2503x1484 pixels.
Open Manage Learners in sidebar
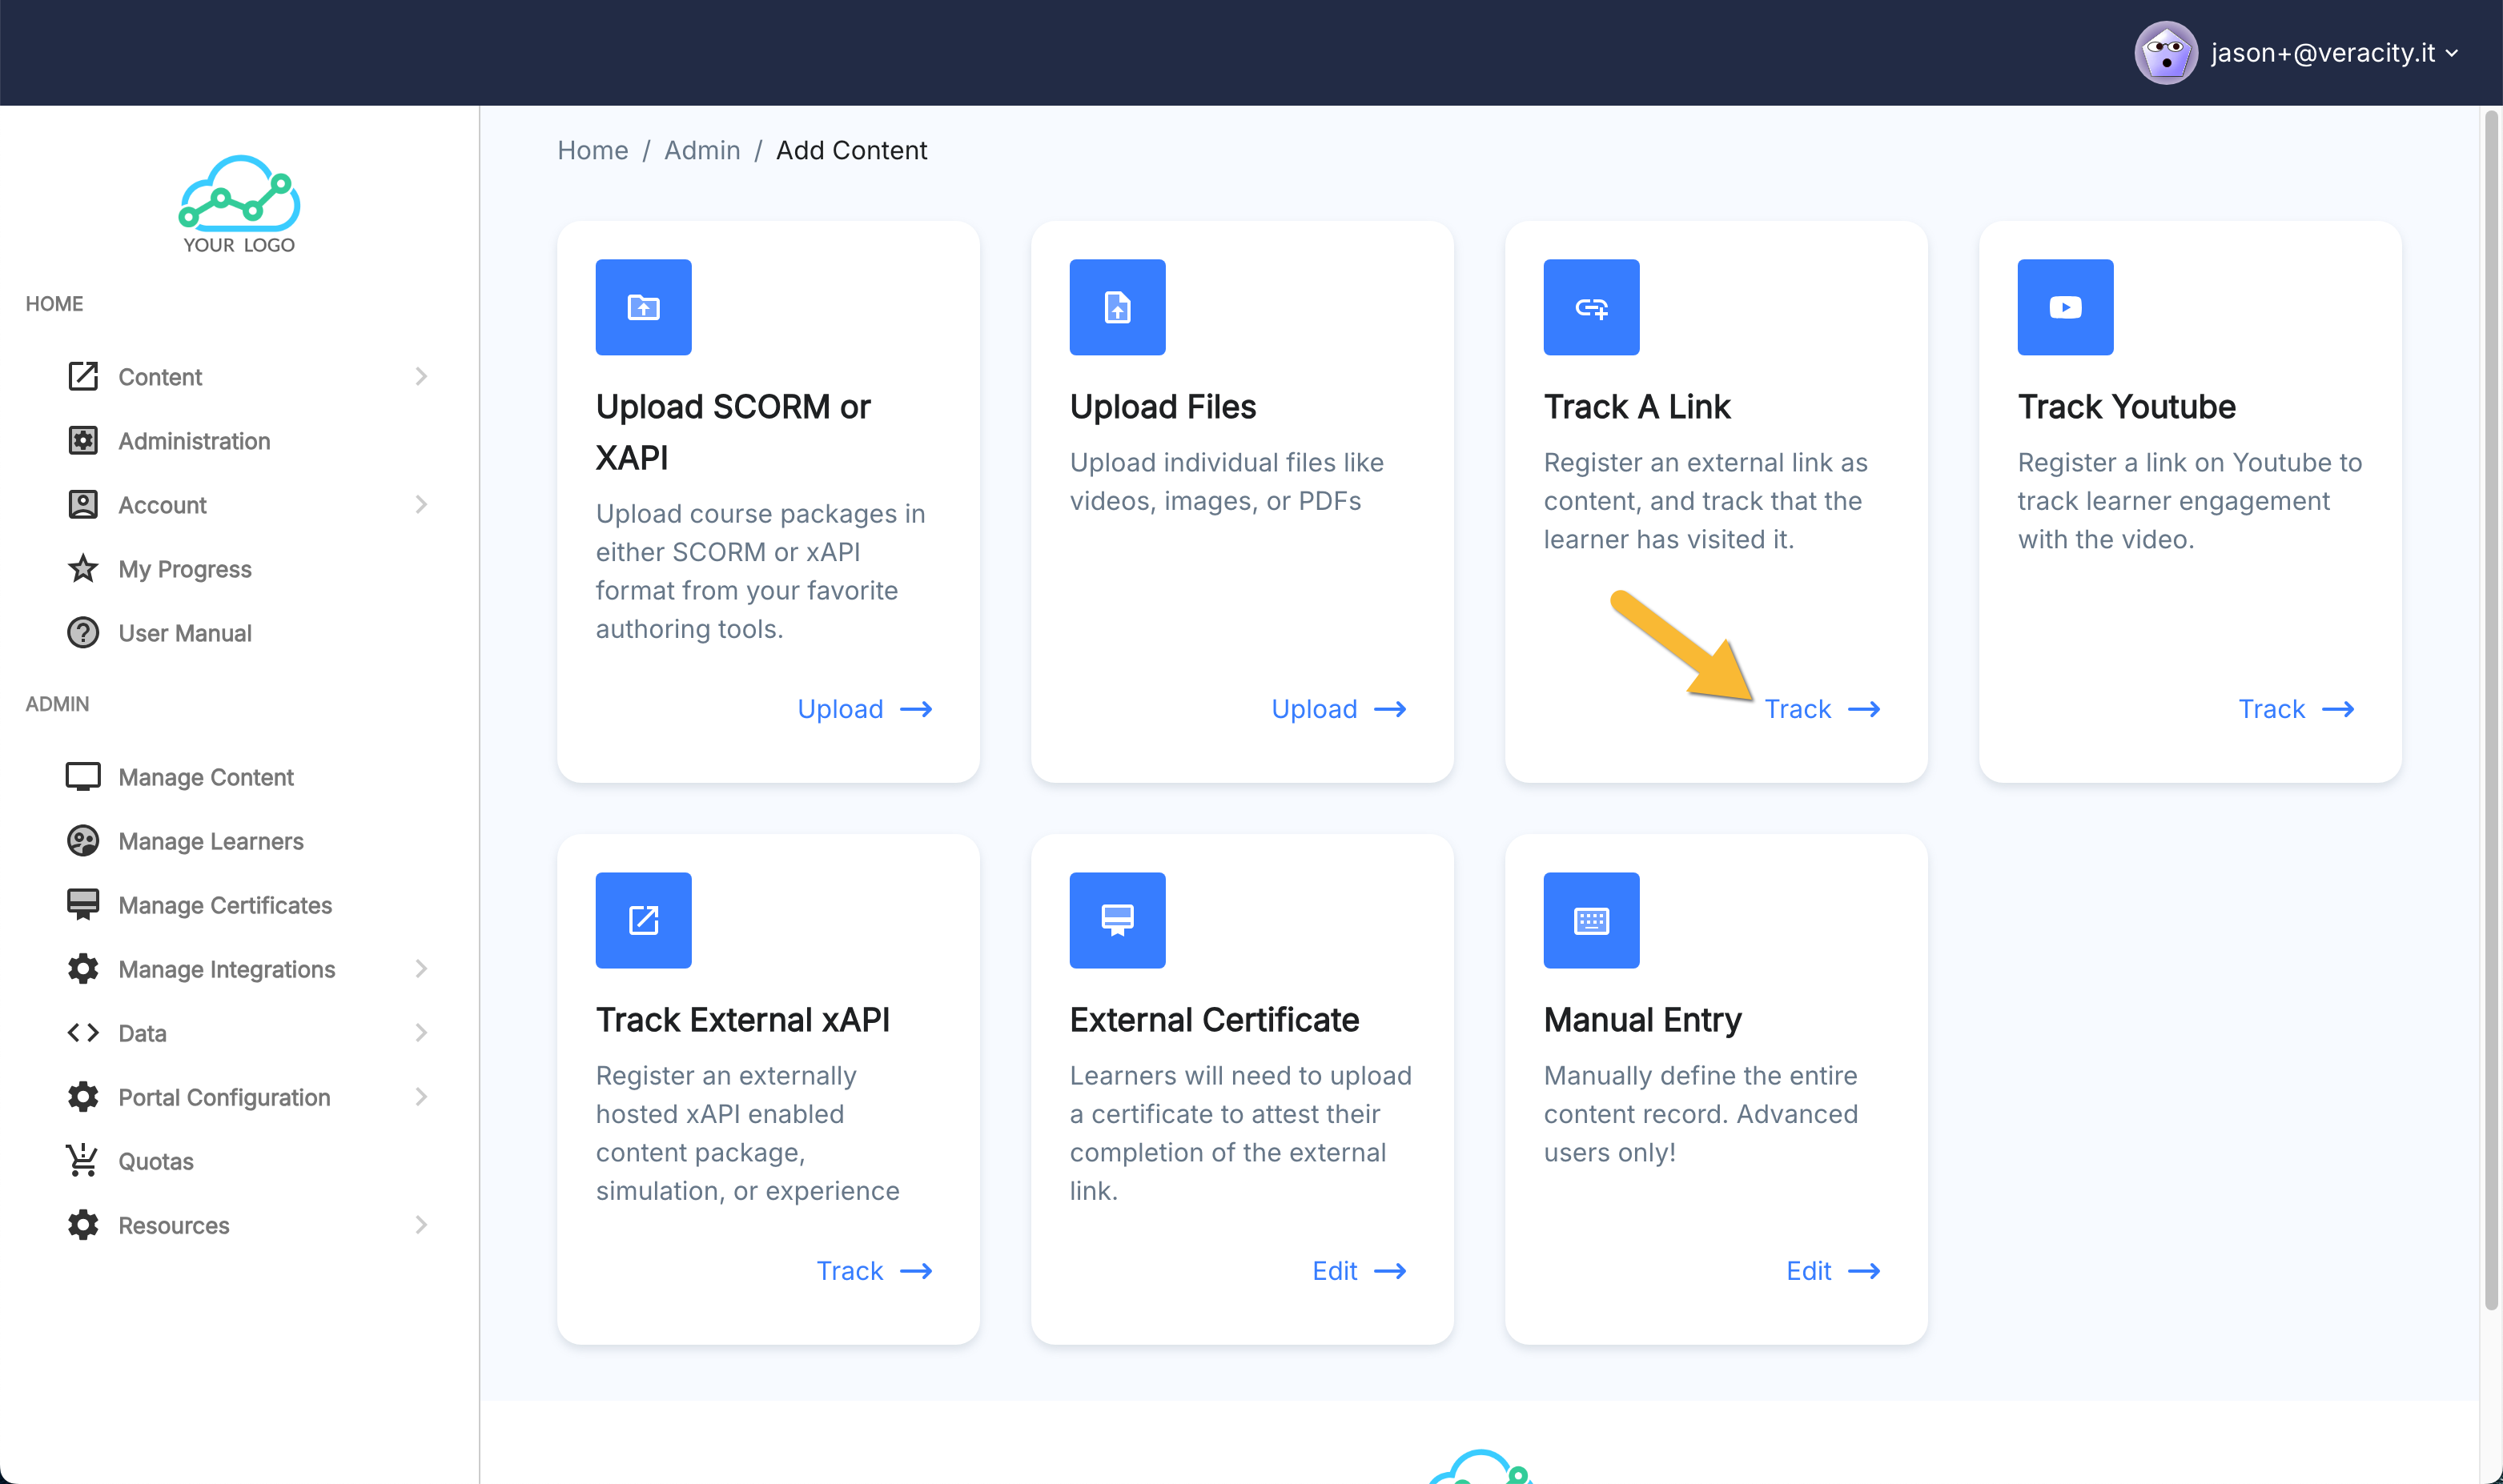tap(210, 841)
